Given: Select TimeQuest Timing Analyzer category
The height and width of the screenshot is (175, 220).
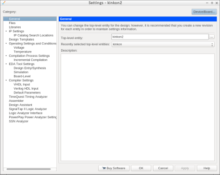Looking at the screenshot, I should 28,97.
